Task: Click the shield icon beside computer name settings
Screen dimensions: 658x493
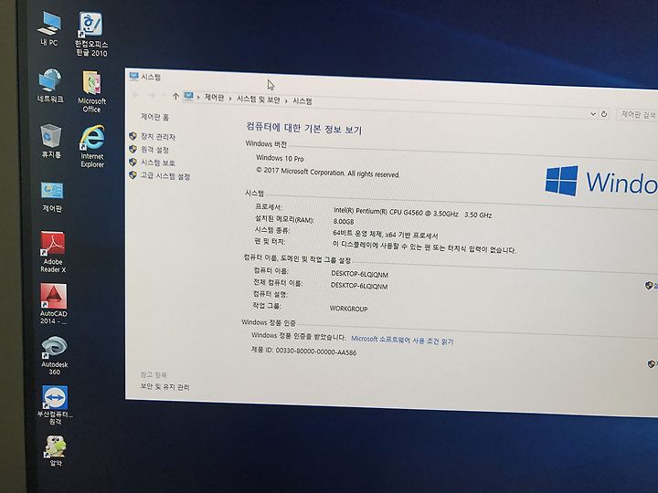Action: pyautogui.click(x=649, y=286)
